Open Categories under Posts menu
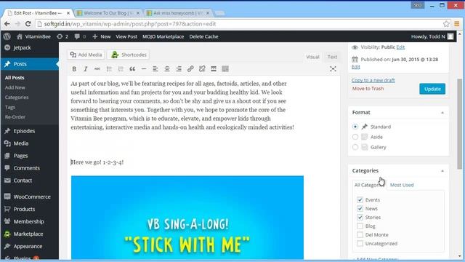 click(x=17, y=98)
